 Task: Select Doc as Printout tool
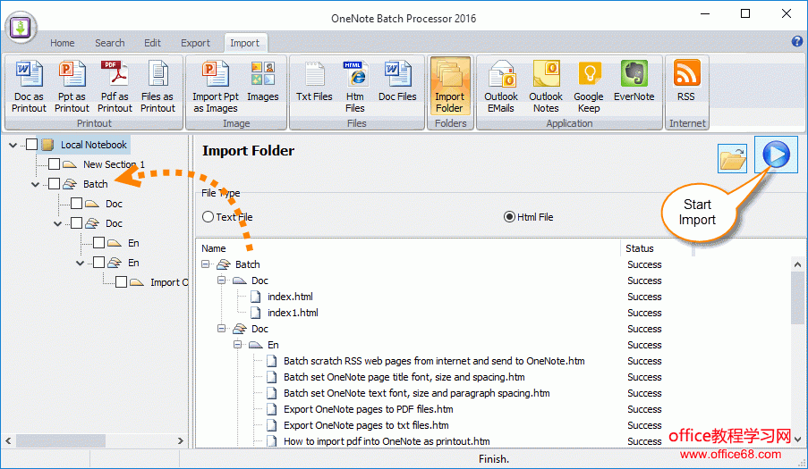29,87
